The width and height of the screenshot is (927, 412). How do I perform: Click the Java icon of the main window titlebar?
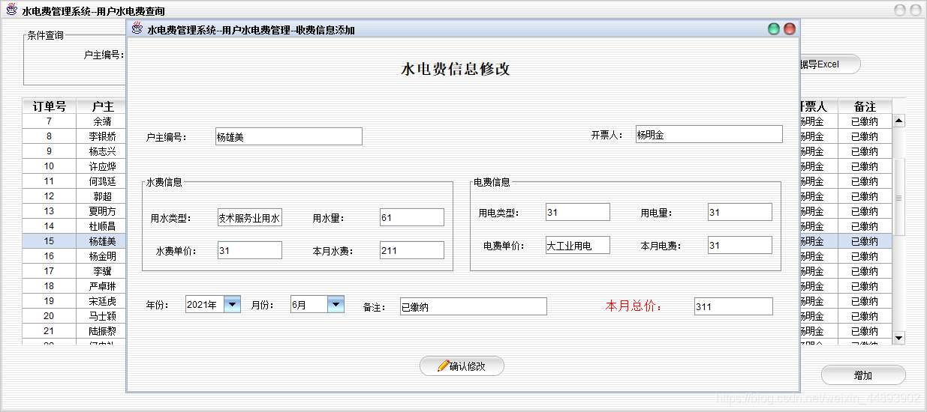(12, 10)
